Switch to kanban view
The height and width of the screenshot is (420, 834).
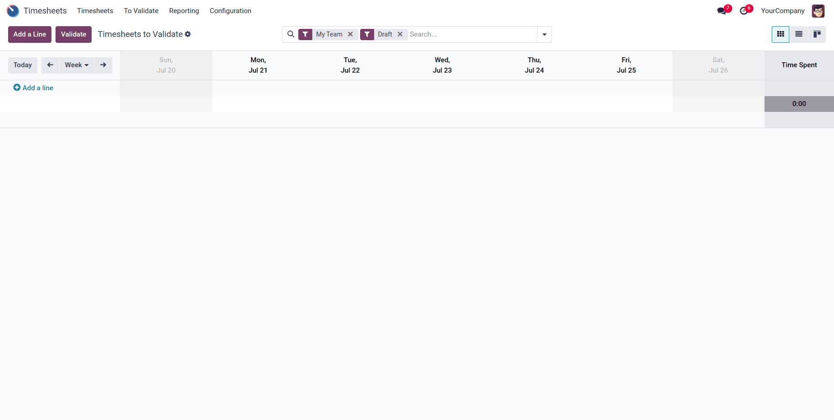pyautogui.click(x=817, y=34)
